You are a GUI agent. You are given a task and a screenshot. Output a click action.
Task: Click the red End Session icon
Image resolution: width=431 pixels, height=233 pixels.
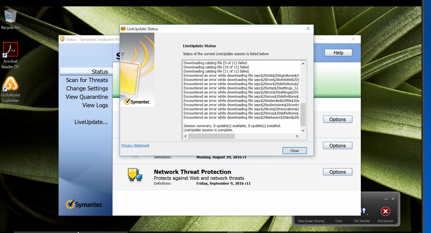(385, 211)
